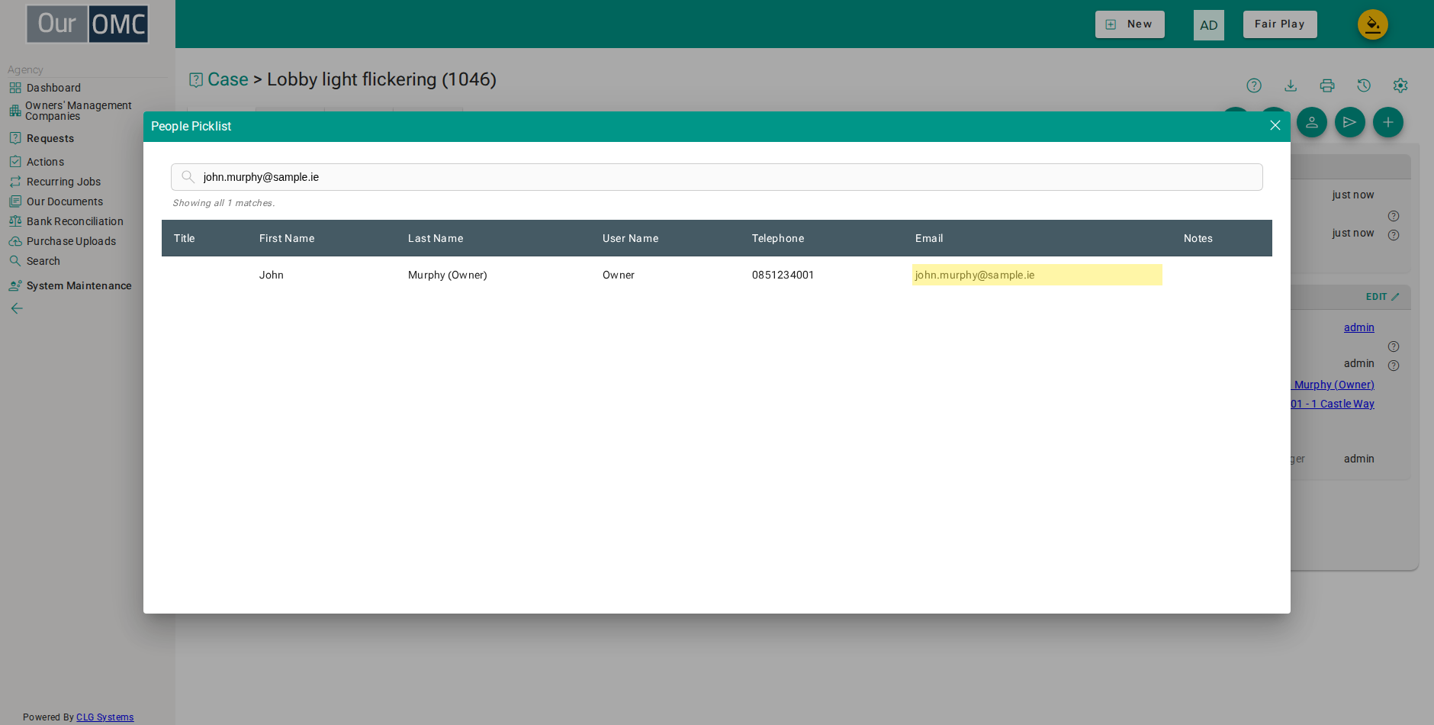Click the AD user avatar
1434x725 pixels.
click(x=1208, y=25)
